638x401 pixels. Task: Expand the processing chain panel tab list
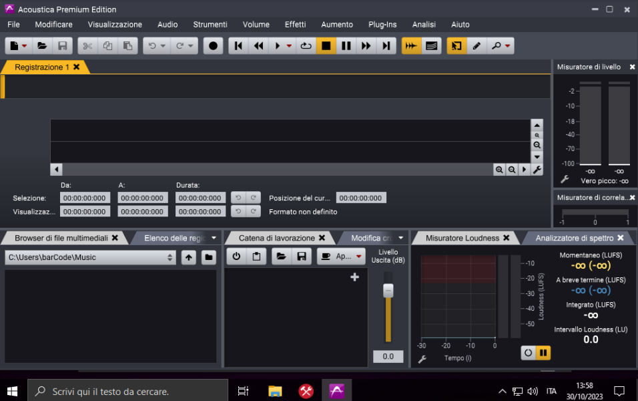click(x=401, y=237)
